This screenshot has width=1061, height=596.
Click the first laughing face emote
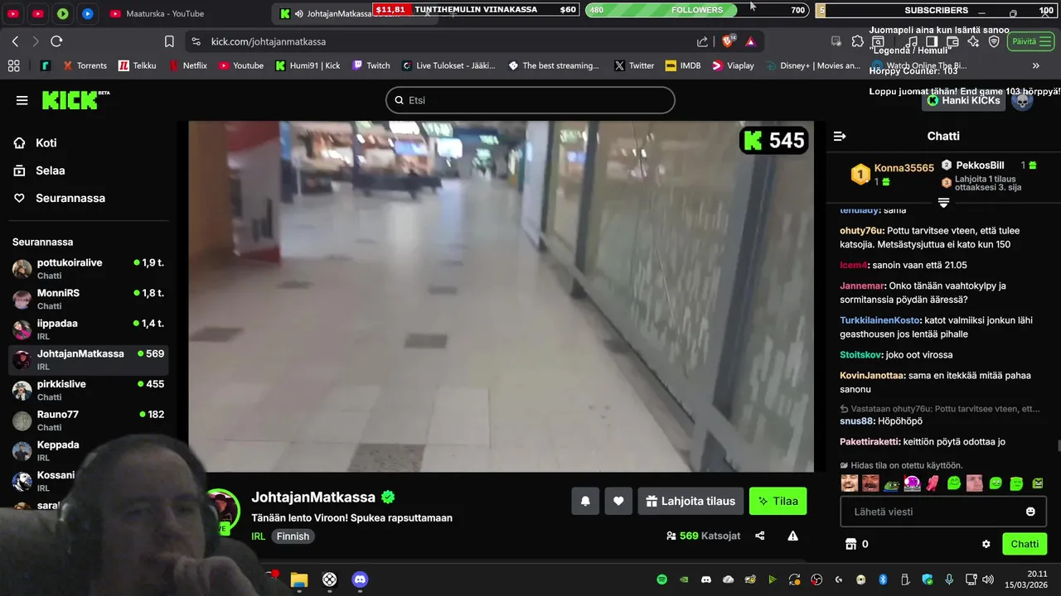coord(850,483)
